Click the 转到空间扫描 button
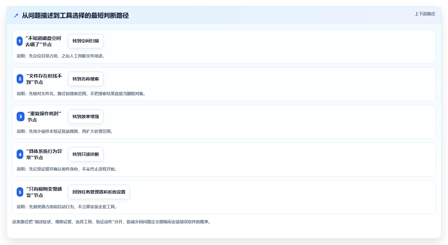This screenshot has height=245, width=448. pyautogui.click(x=86, y=41)
